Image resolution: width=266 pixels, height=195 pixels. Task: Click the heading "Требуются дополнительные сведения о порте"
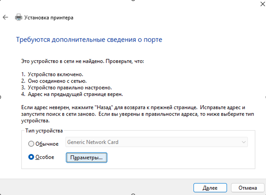click(89, 40)
